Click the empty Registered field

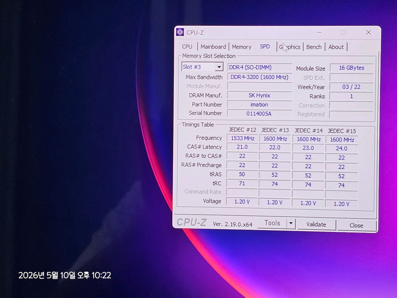[x=351, y=114]
